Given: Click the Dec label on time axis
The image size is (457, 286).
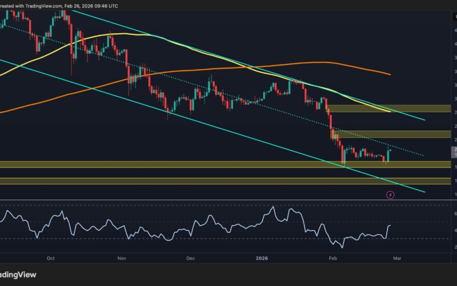Looking at the screenshot, I should 191,259.
